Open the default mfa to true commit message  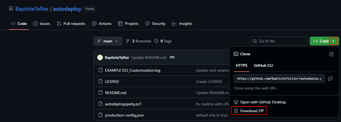coord(212,115)
